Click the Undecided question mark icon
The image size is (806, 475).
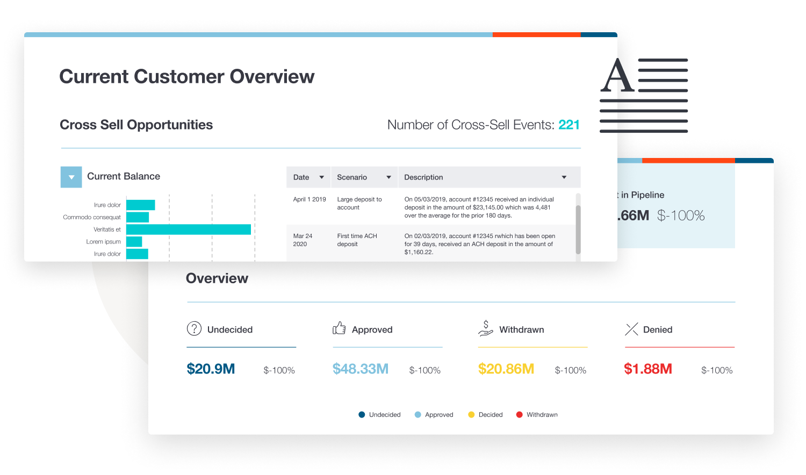click(194, 329)
